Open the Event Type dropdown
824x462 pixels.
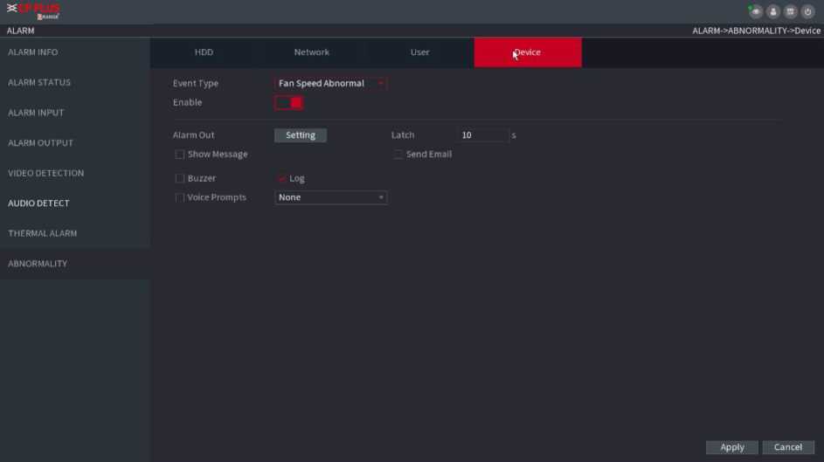[330, 84]
